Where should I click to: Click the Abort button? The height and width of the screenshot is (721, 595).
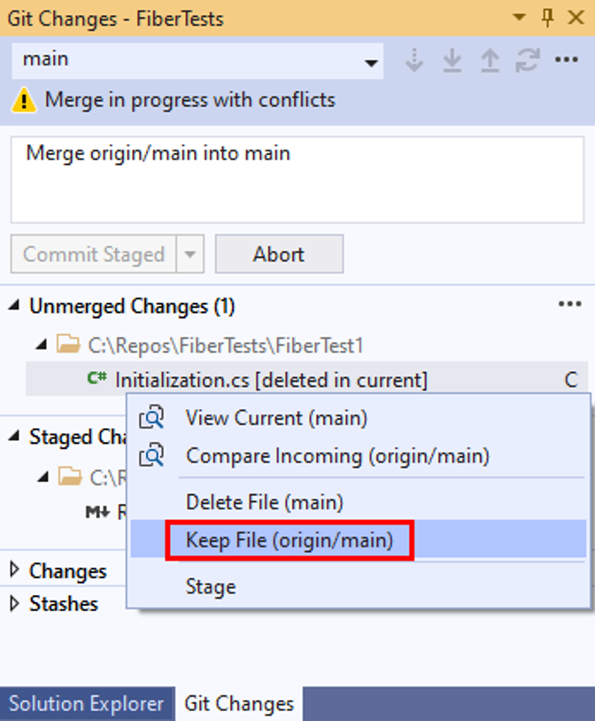[x=279, y=254]
